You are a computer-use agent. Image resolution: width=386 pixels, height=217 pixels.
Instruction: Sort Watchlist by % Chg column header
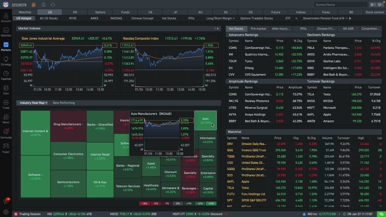point(311,138)
